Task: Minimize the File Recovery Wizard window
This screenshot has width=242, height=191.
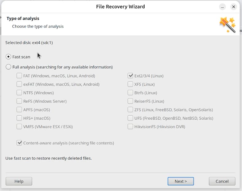Action: (222, 7)
